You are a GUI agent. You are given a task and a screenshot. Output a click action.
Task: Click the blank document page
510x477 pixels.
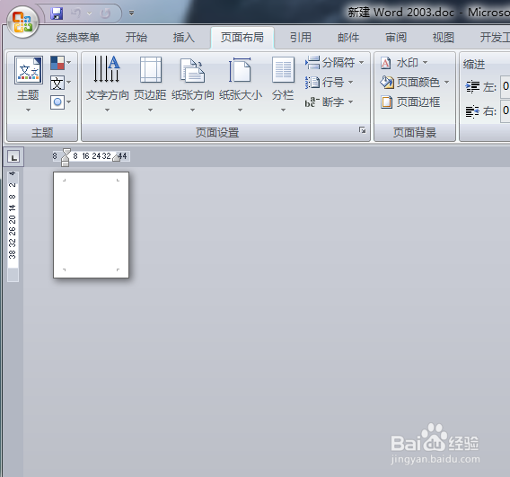91,225
